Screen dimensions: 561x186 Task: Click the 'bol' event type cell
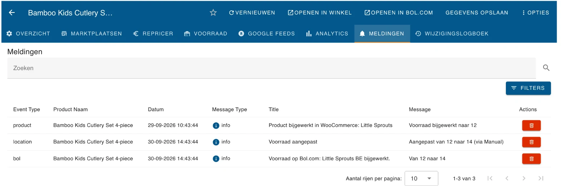(x=17, y=158)
